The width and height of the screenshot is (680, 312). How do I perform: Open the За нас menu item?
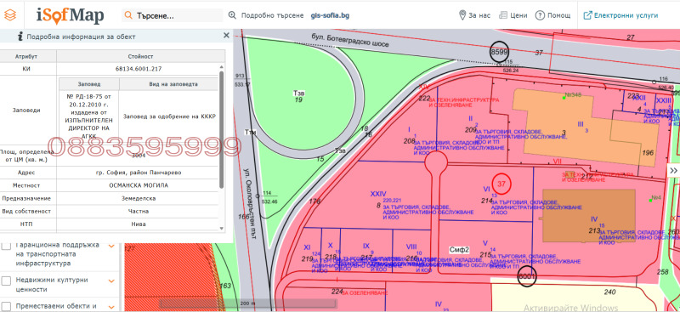coord(479,15)
